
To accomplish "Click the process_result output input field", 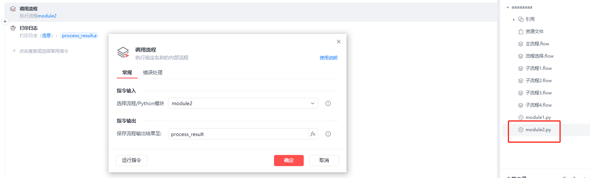I will (238, 134).
